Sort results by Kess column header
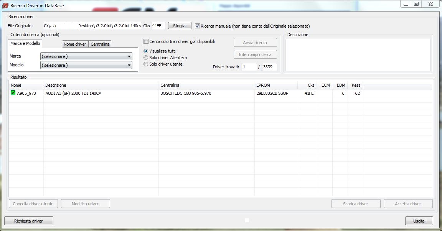Screen dimensions: 442x231 356,85
